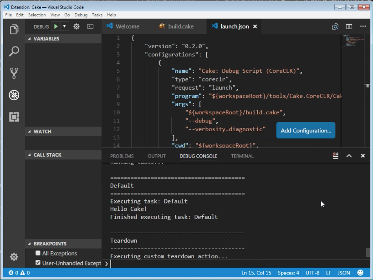The image size is (373, 280).
Task: Click the warnings count in status bar
Action: click(x=25, y=273)
